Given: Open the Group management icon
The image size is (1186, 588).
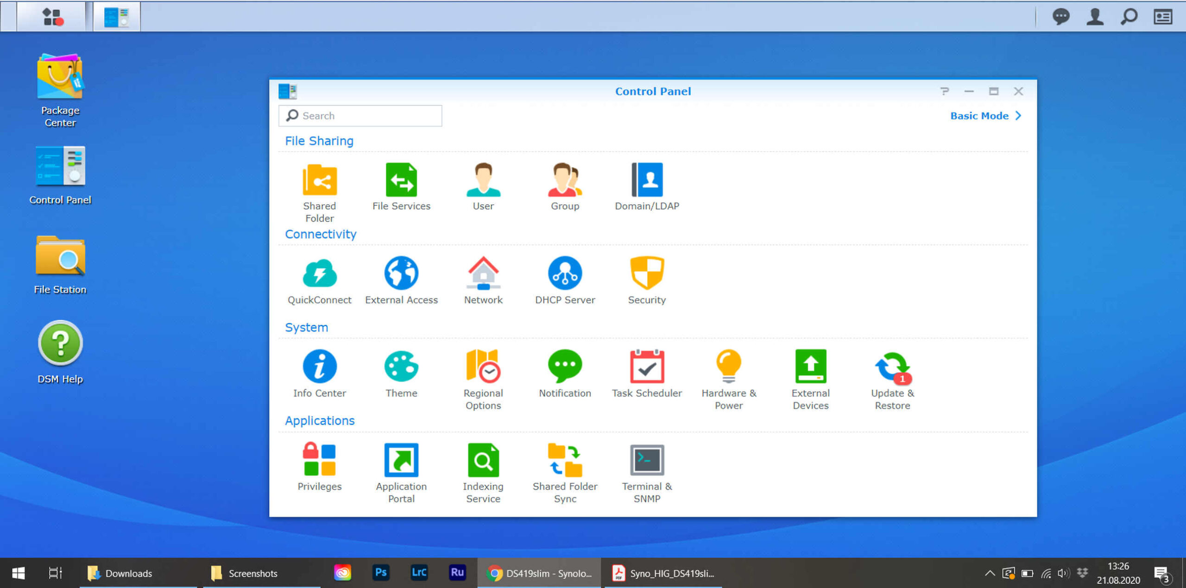Looking at the screenshot, I should pyautogui.click(x=565, y=187).
